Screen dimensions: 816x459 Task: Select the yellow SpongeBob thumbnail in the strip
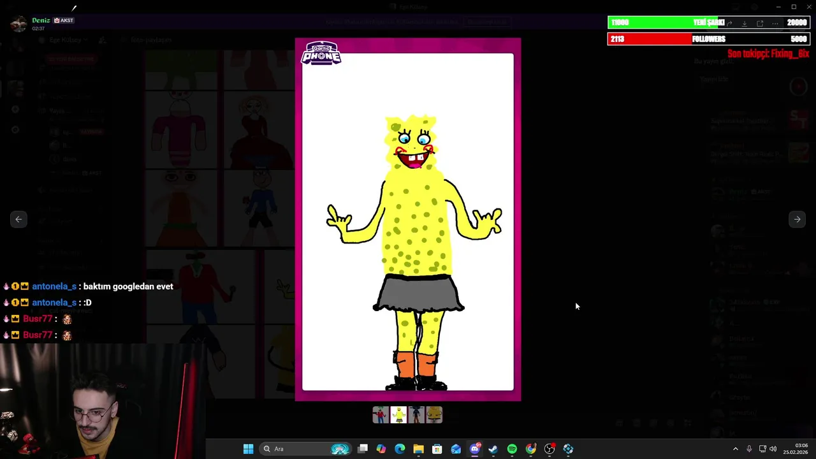coord(398,415)
